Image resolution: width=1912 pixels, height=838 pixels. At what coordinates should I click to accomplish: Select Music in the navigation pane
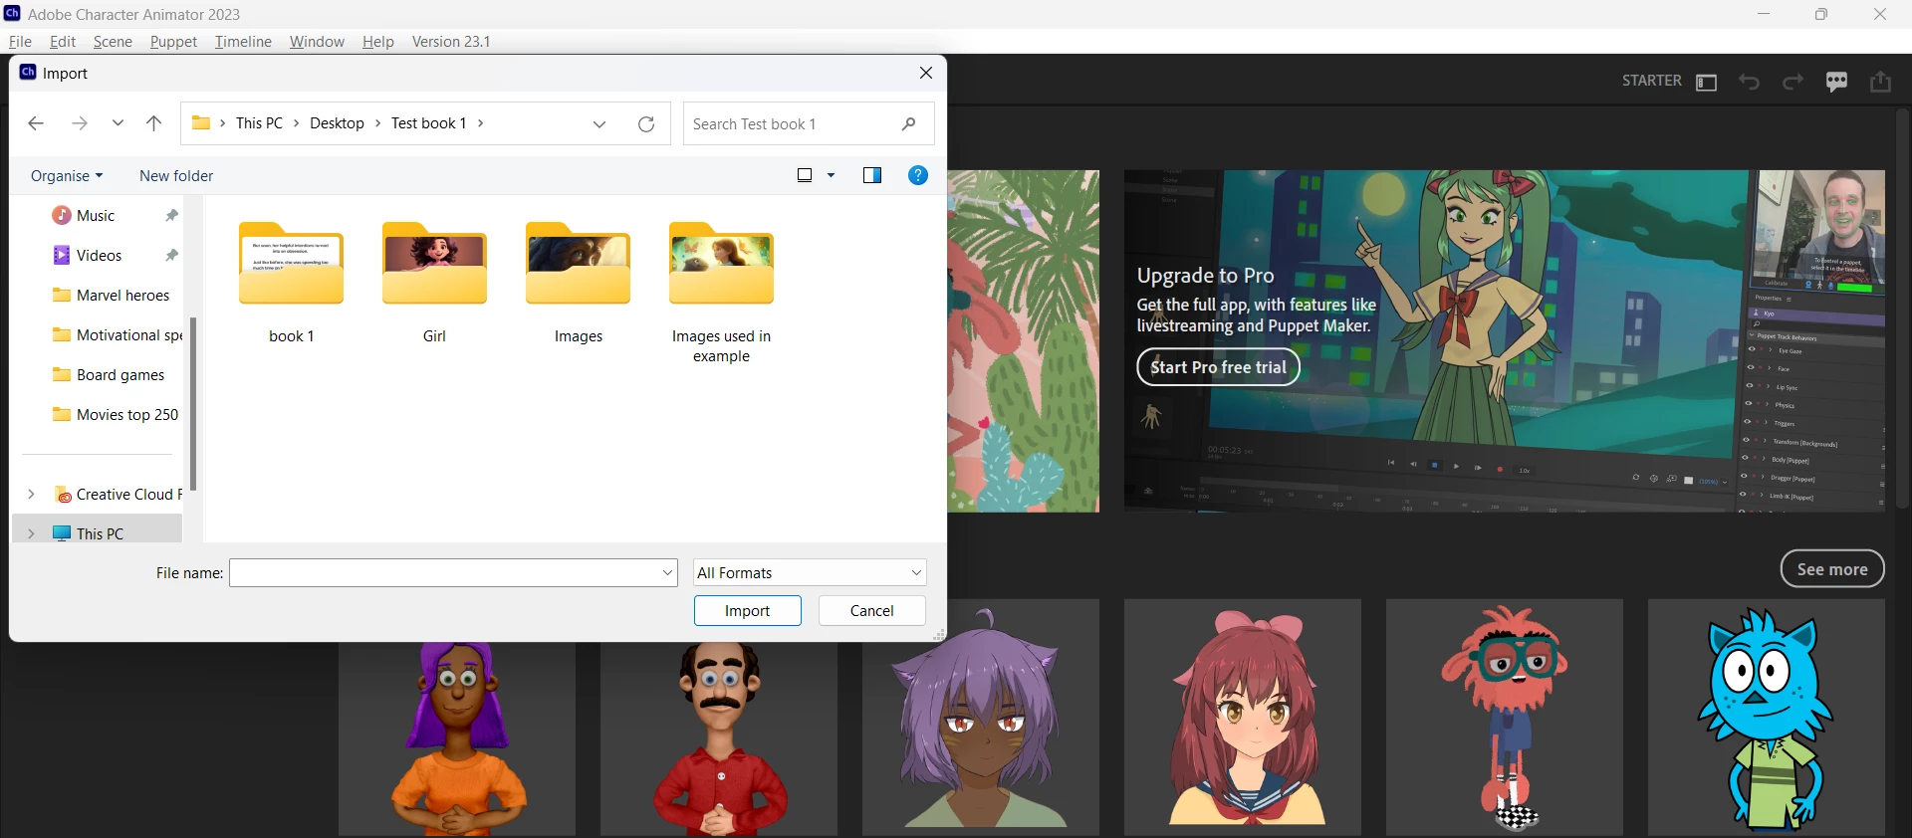point(96,215)
